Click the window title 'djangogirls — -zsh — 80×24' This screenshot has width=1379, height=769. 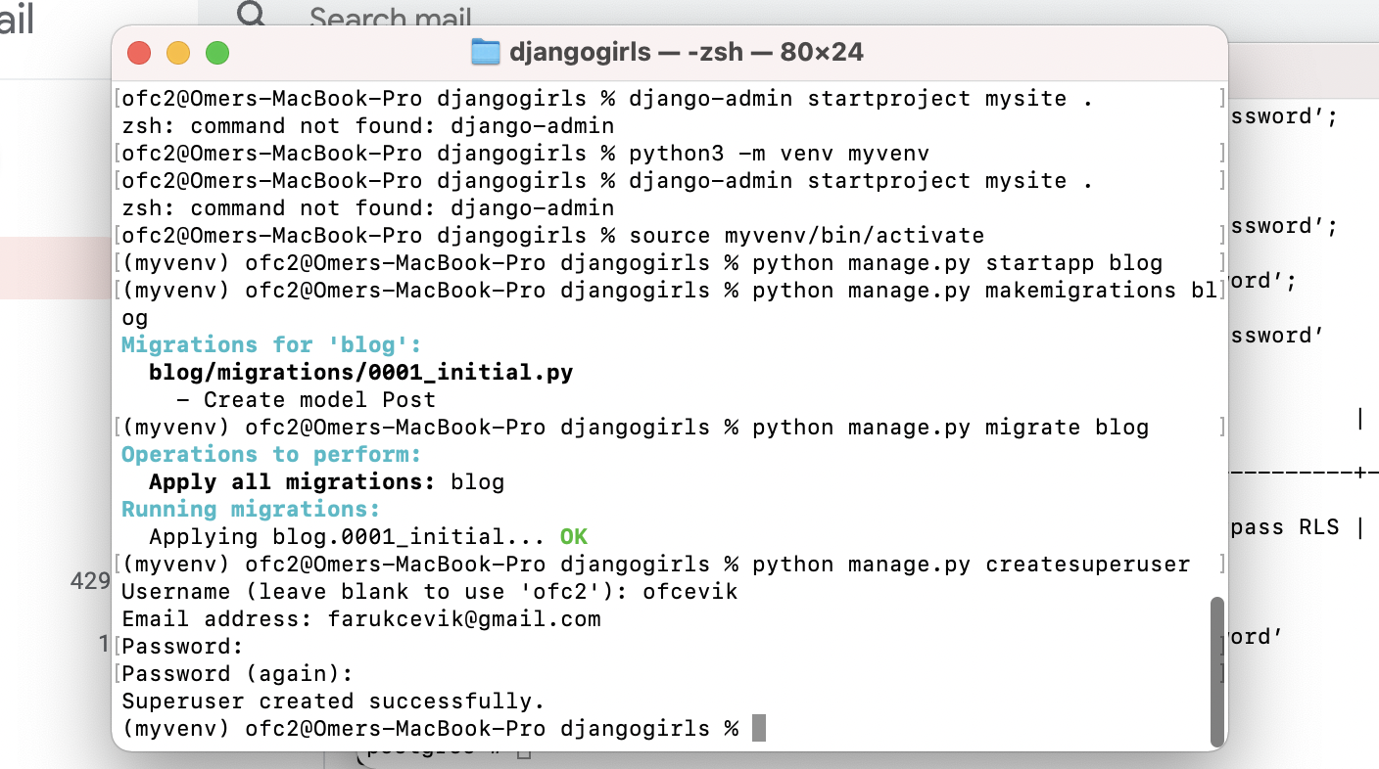pos(687,52)
